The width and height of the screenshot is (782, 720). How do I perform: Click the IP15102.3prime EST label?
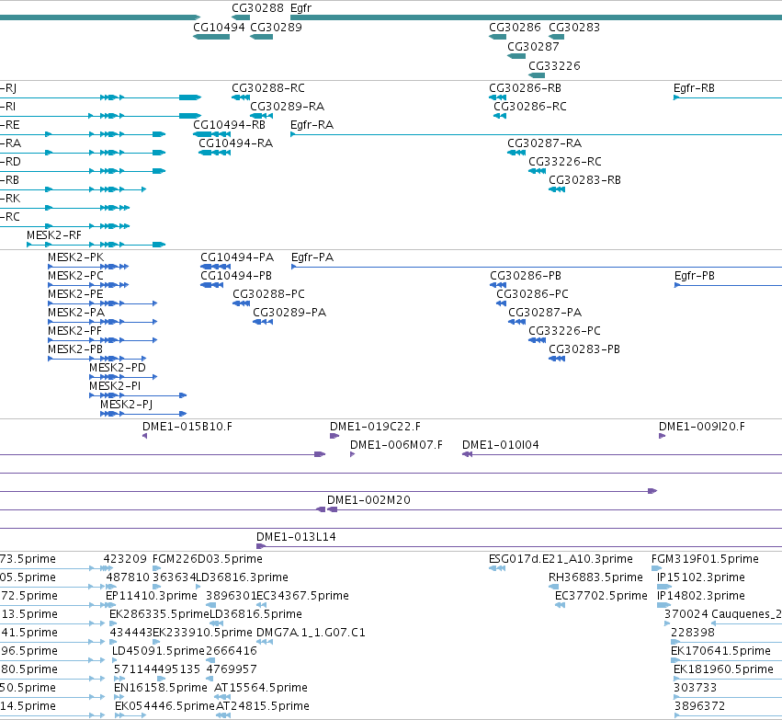coord(701,577)
